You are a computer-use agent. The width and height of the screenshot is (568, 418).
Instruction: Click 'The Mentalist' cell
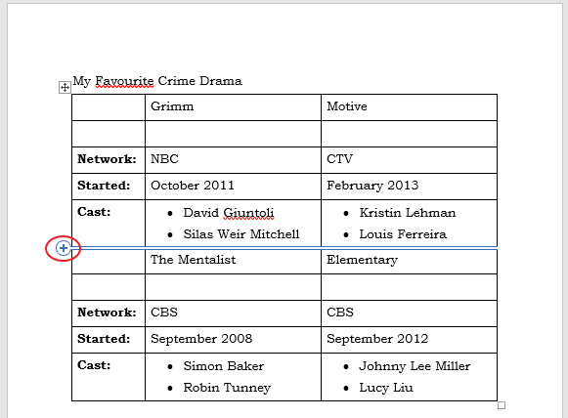click(x=233, y=261)
